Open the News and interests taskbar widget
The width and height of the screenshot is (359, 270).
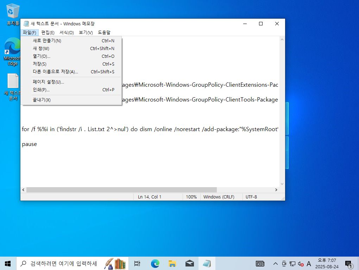coord(260,264)
